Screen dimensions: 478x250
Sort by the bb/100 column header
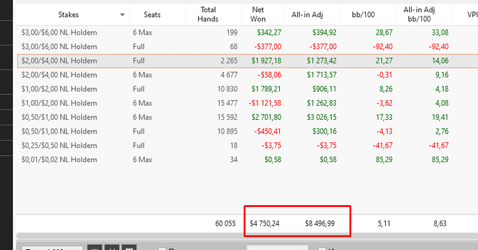(x=363, y=14)
